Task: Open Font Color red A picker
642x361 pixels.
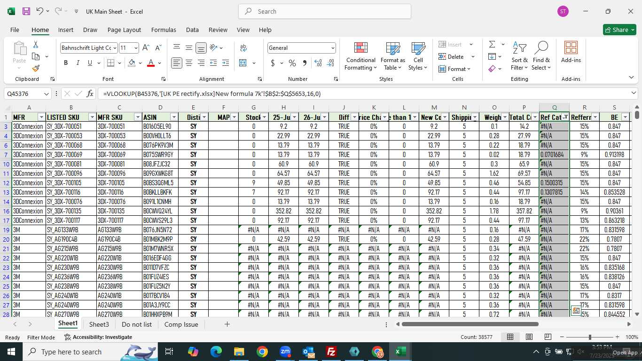Action: pyautogui.click(x=151, y=63)
